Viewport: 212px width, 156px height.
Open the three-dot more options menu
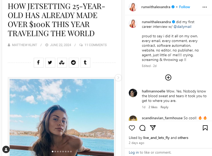(205, 7)
